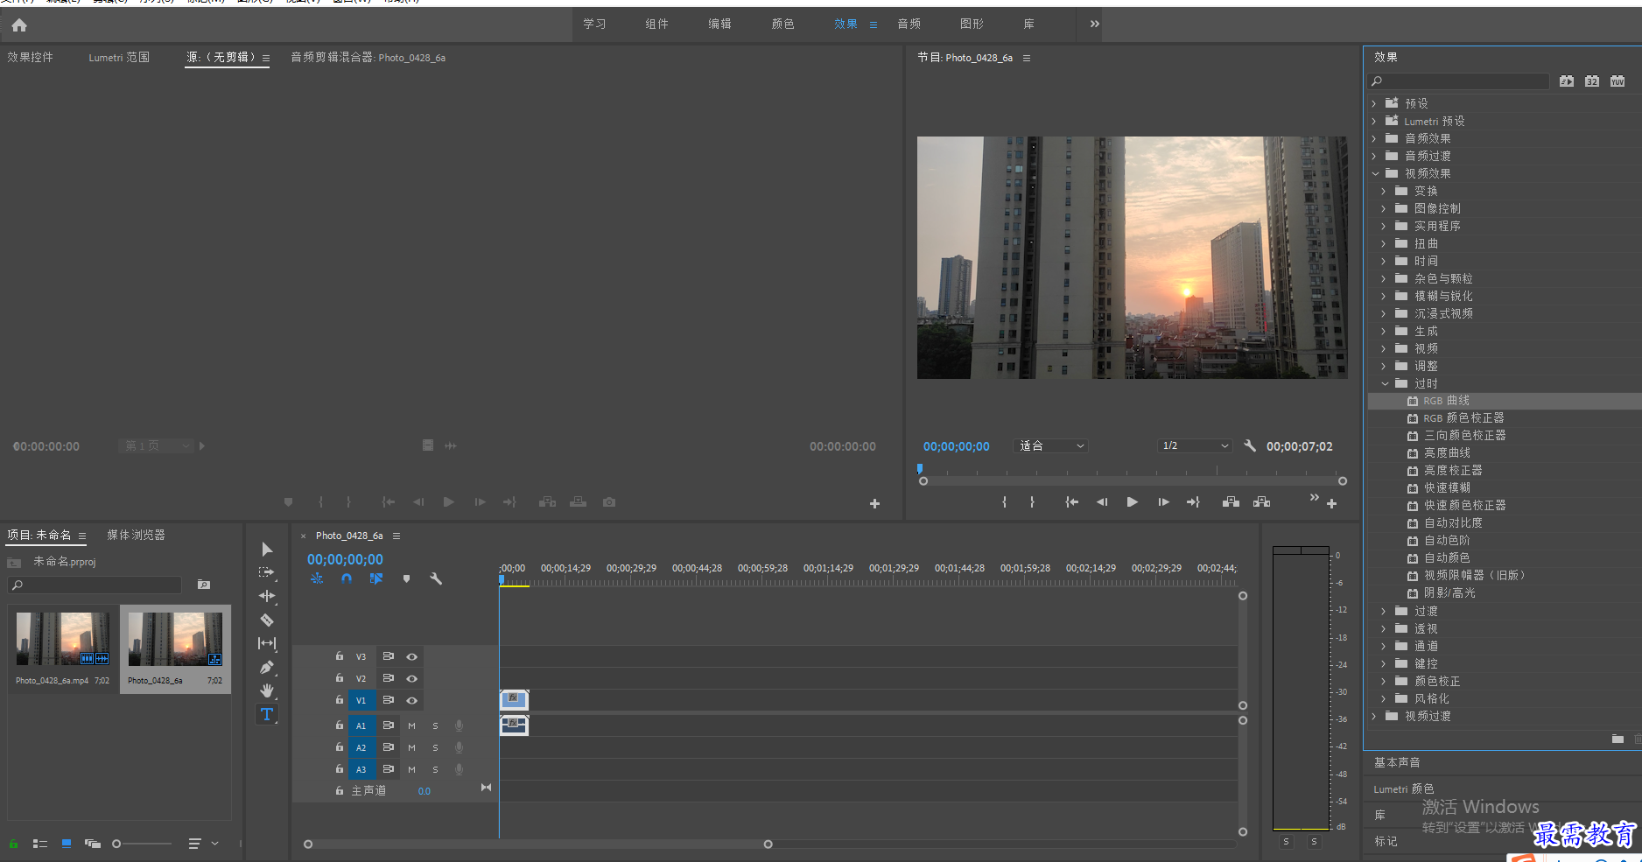
Task: Click the Extract button in program monitor
Action: 1261,502
